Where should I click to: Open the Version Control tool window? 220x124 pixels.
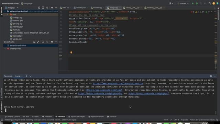(x=12, y=116)
